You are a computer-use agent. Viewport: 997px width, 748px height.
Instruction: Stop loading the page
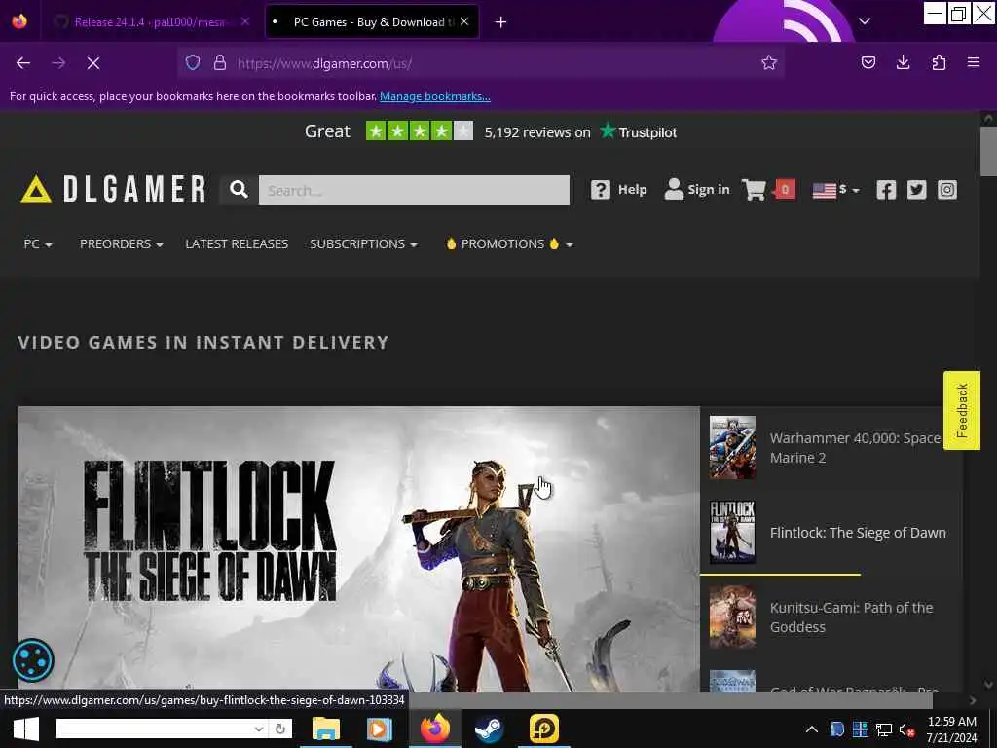pos(93,63)
